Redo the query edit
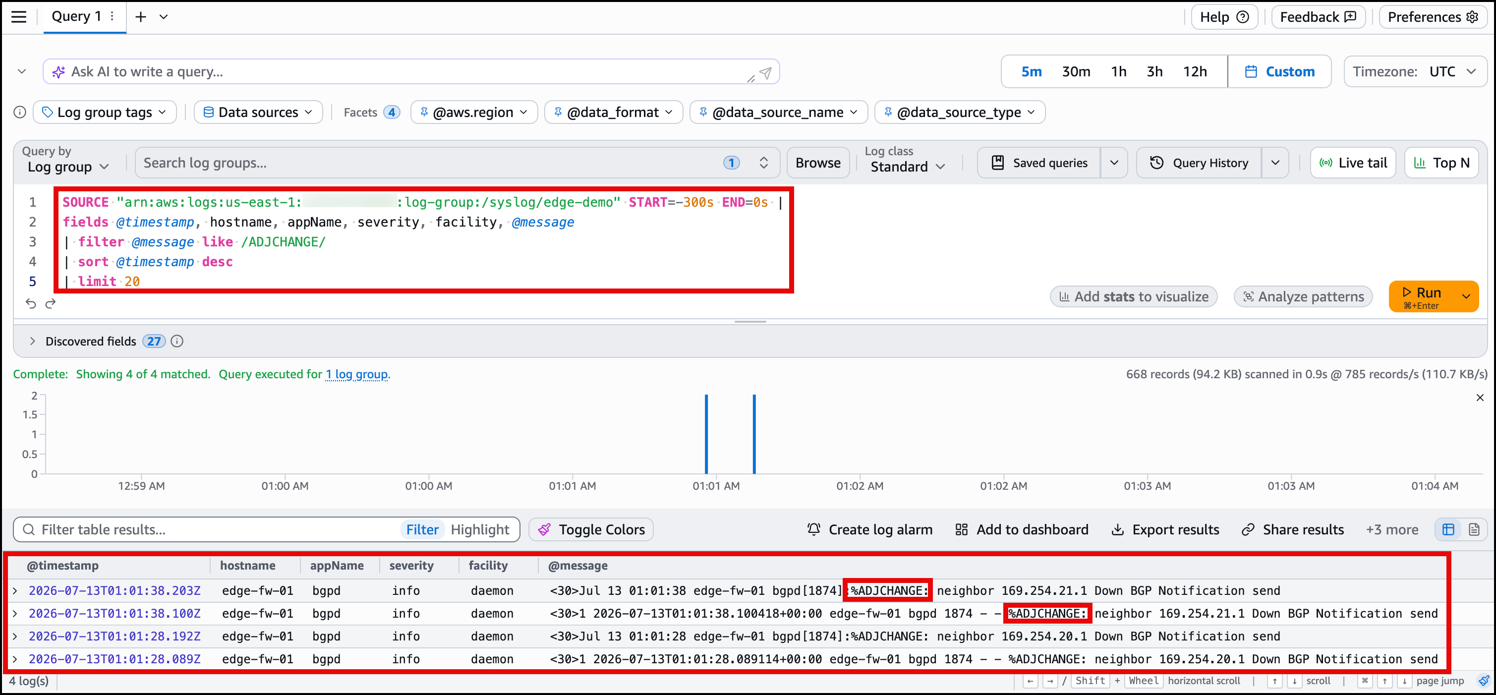Image resolution: width=1496 pixels, height=695 pixels. click(51, 303)
